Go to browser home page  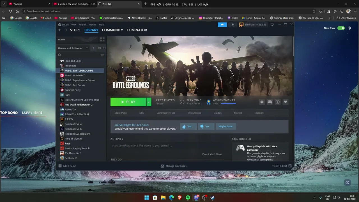coord(17,11)
